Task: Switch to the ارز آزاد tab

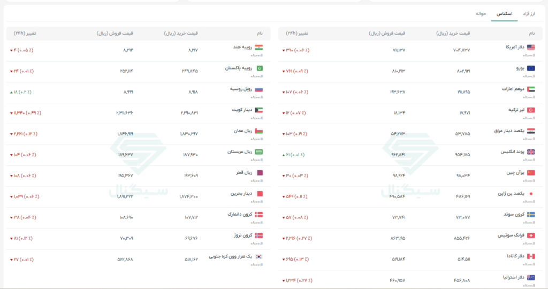Action: [529, 14]
